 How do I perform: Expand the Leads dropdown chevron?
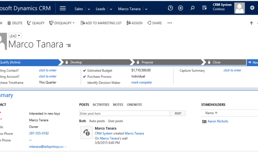111,9
